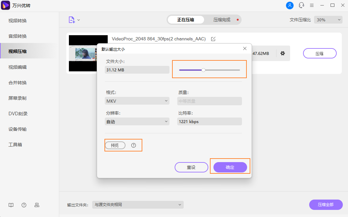Click the 确定 confirm button
This screenshot has width=348, height=217.
[x=230, y=167]
